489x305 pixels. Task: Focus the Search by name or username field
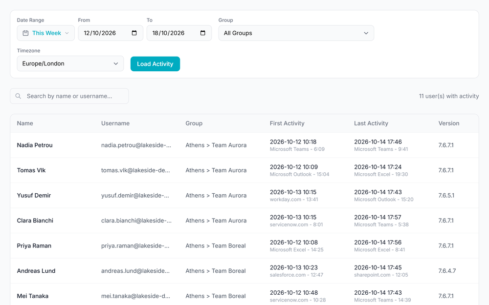[x=69, y=96]
